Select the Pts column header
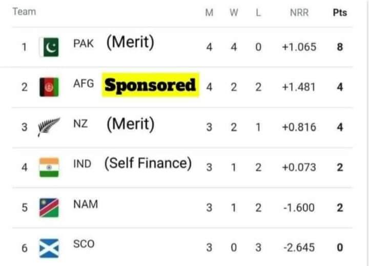369x266 pixels. [340, 12]
